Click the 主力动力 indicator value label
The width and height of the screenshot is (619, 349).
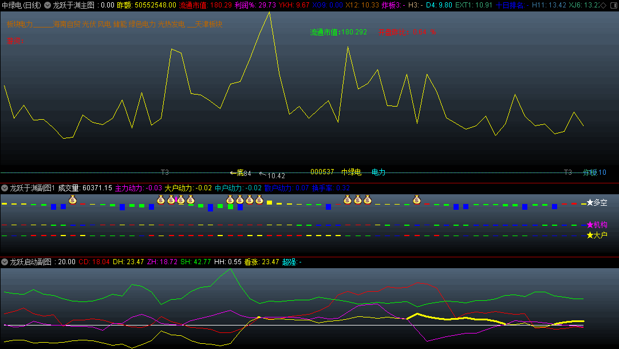pos(139,188)
